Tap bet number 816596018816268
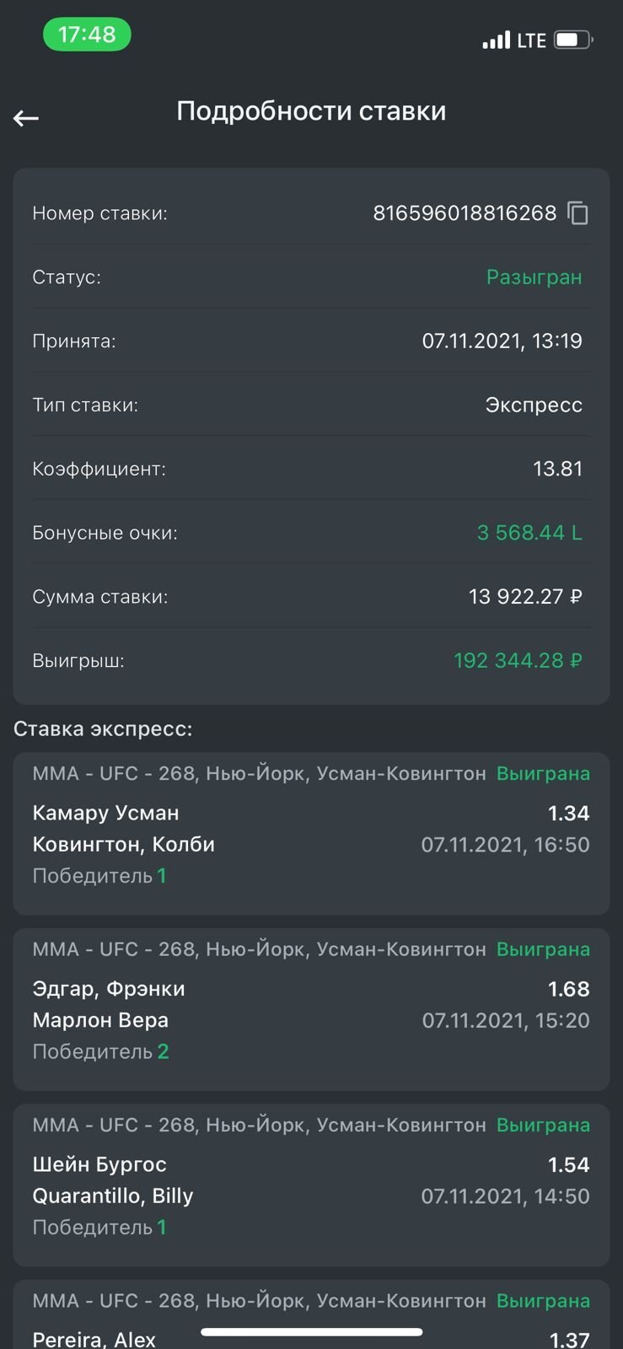 (x=465, y=213)
